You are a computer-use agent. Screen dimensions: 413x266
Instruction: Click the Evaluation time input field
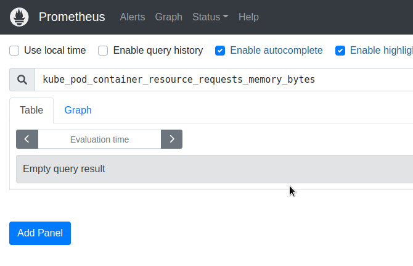tap(100, 139)
